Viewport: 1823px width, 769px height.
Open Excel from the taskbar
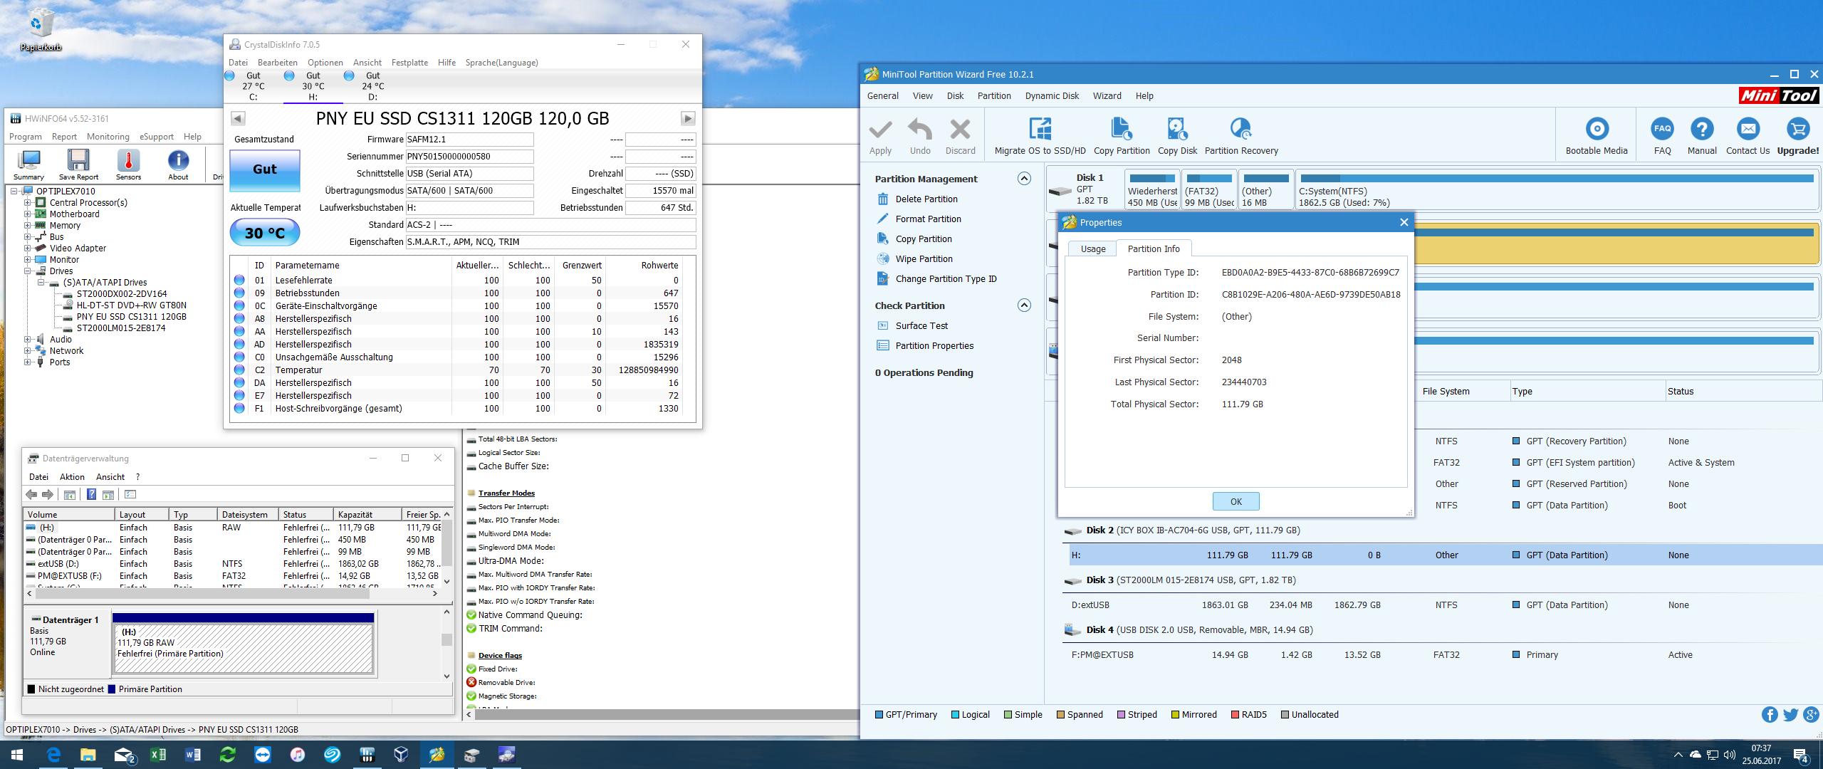[x=158, y=755]
